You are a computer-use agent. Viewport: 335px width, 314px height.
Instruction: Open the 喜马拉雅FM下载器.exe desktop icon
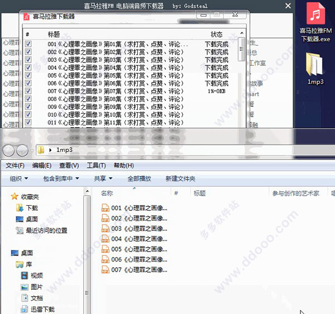(315, 22)
